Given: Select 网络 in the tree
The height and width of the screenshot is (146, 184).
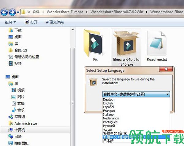Looking at the screenshot, I should pyautogui.click(x=15, y=137).
